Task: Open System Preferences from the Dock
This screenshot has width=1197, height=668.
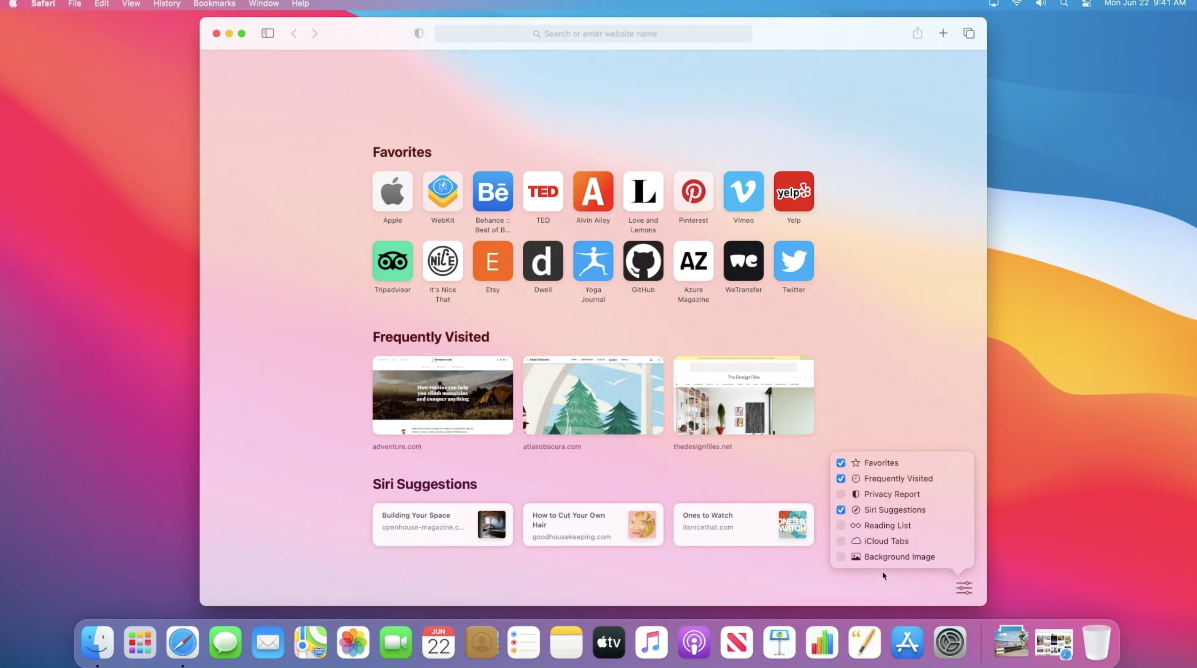Action: pyautogui.click(x=950, y=642)
